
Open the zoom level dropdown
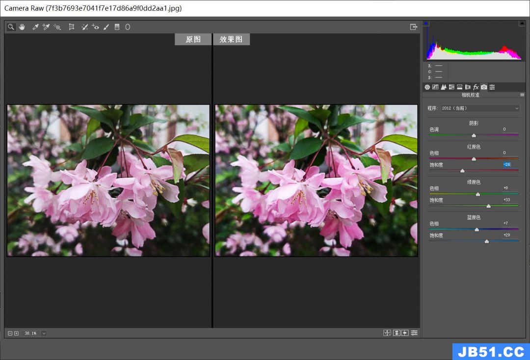click(44, 334)
